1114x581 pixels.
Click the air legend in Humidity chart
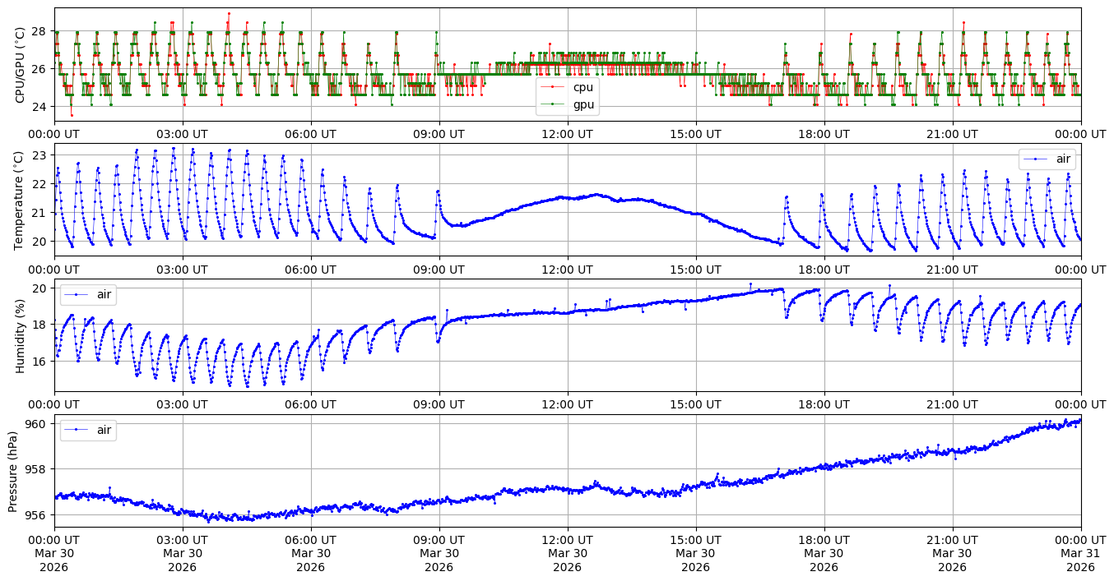(88, 294)
